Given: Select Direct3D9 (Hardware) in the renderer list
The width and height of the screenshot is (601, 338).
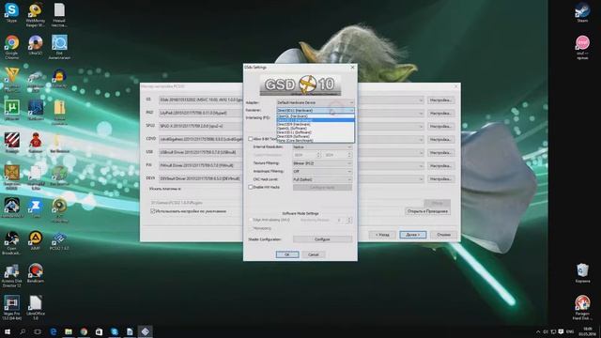Looking at the screenshot, I should 316,124.
